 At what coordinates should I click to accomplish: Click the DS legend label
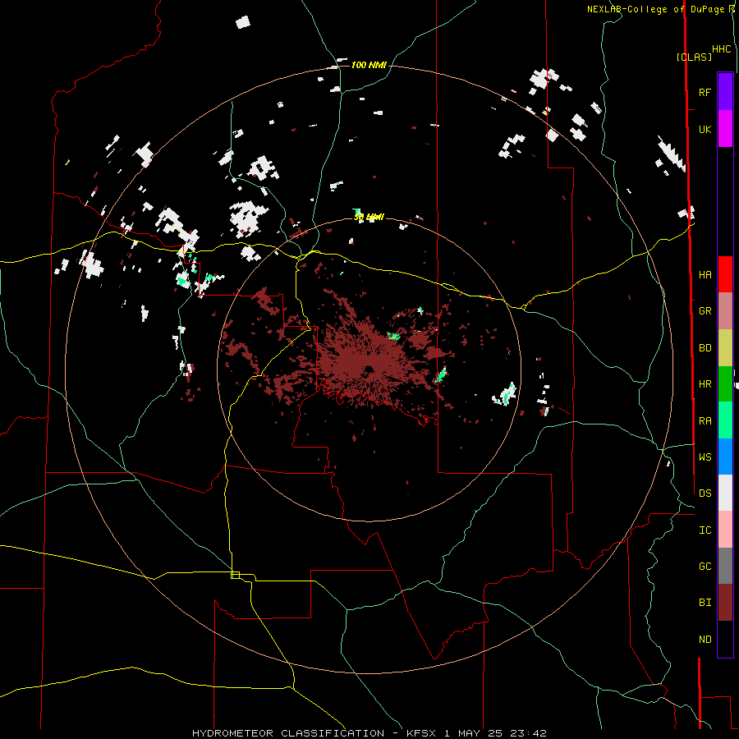click(x=705, y=493)
